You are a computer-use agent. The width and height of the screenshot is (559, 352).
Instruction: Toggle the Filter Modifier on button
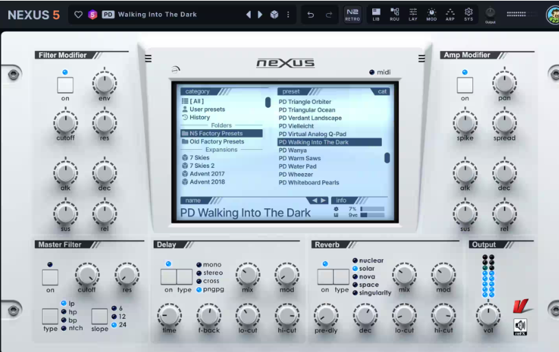click(65, 85)
